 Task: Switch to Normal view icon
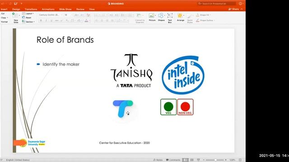pyautogui.click(x=186, y=160)
